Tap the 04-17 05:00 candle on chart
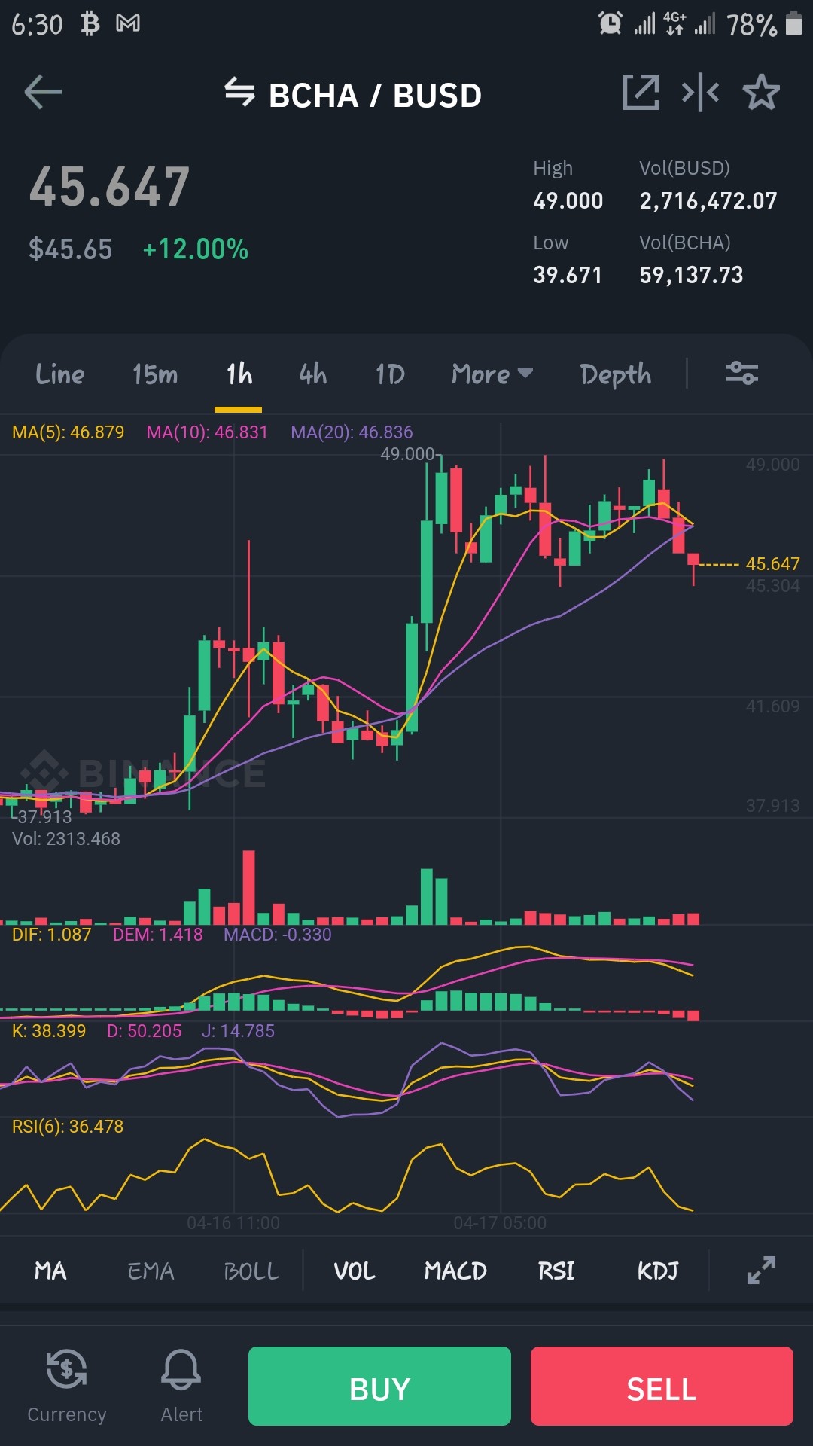813x1446 pixels. point(501,506)
